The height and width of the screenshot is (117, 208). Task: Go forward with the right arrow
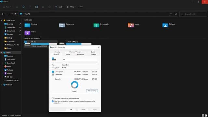tap(7, 14)
